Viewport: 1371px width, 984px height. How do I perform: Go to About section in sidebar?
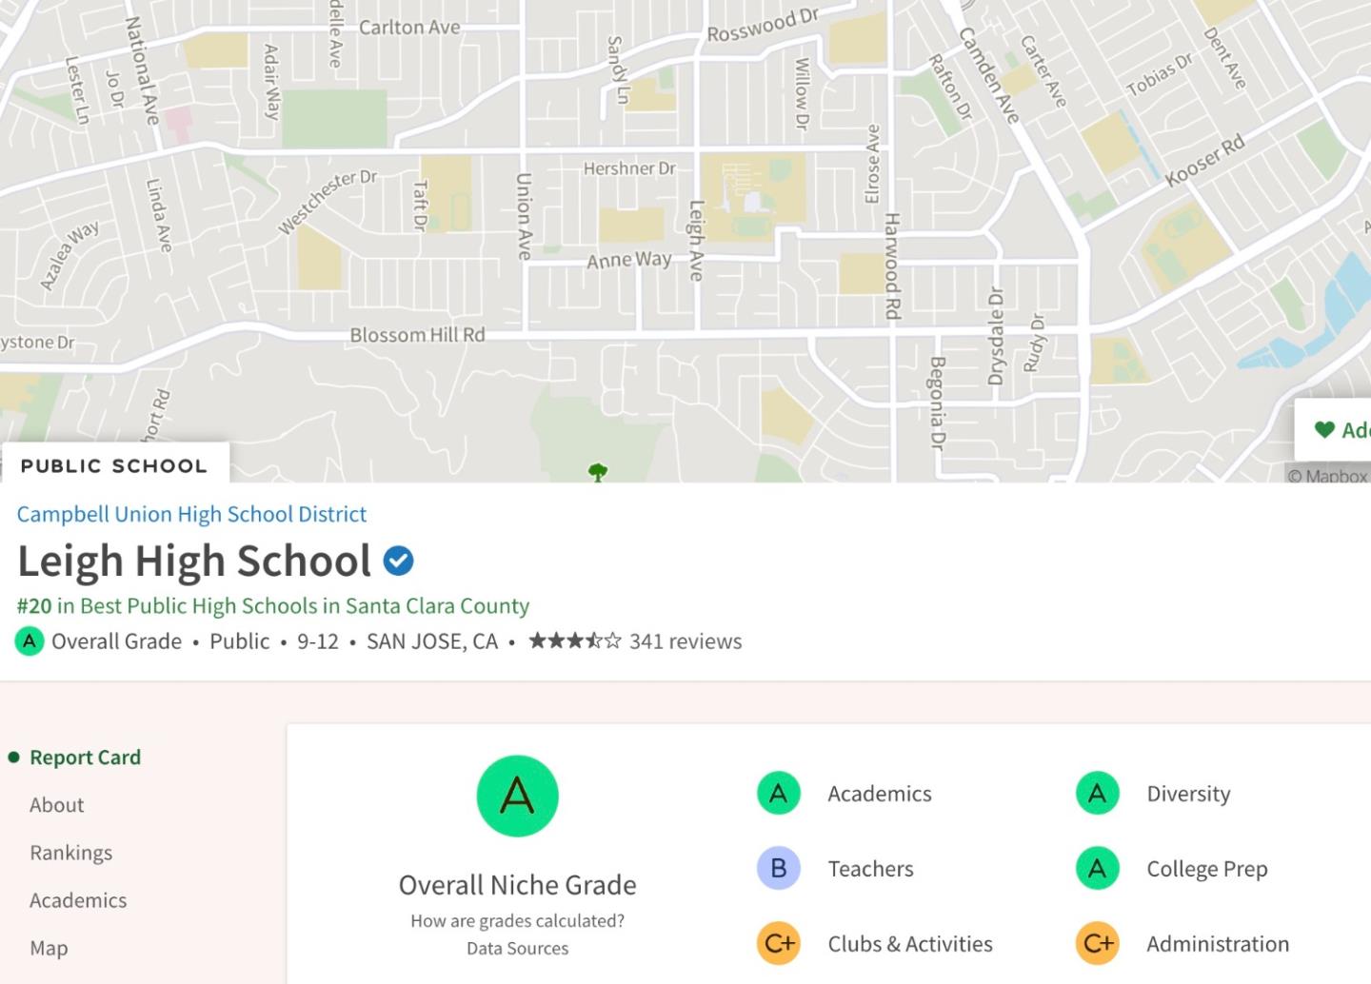[57, 805]
